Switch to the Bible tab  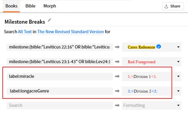point(30,6)
